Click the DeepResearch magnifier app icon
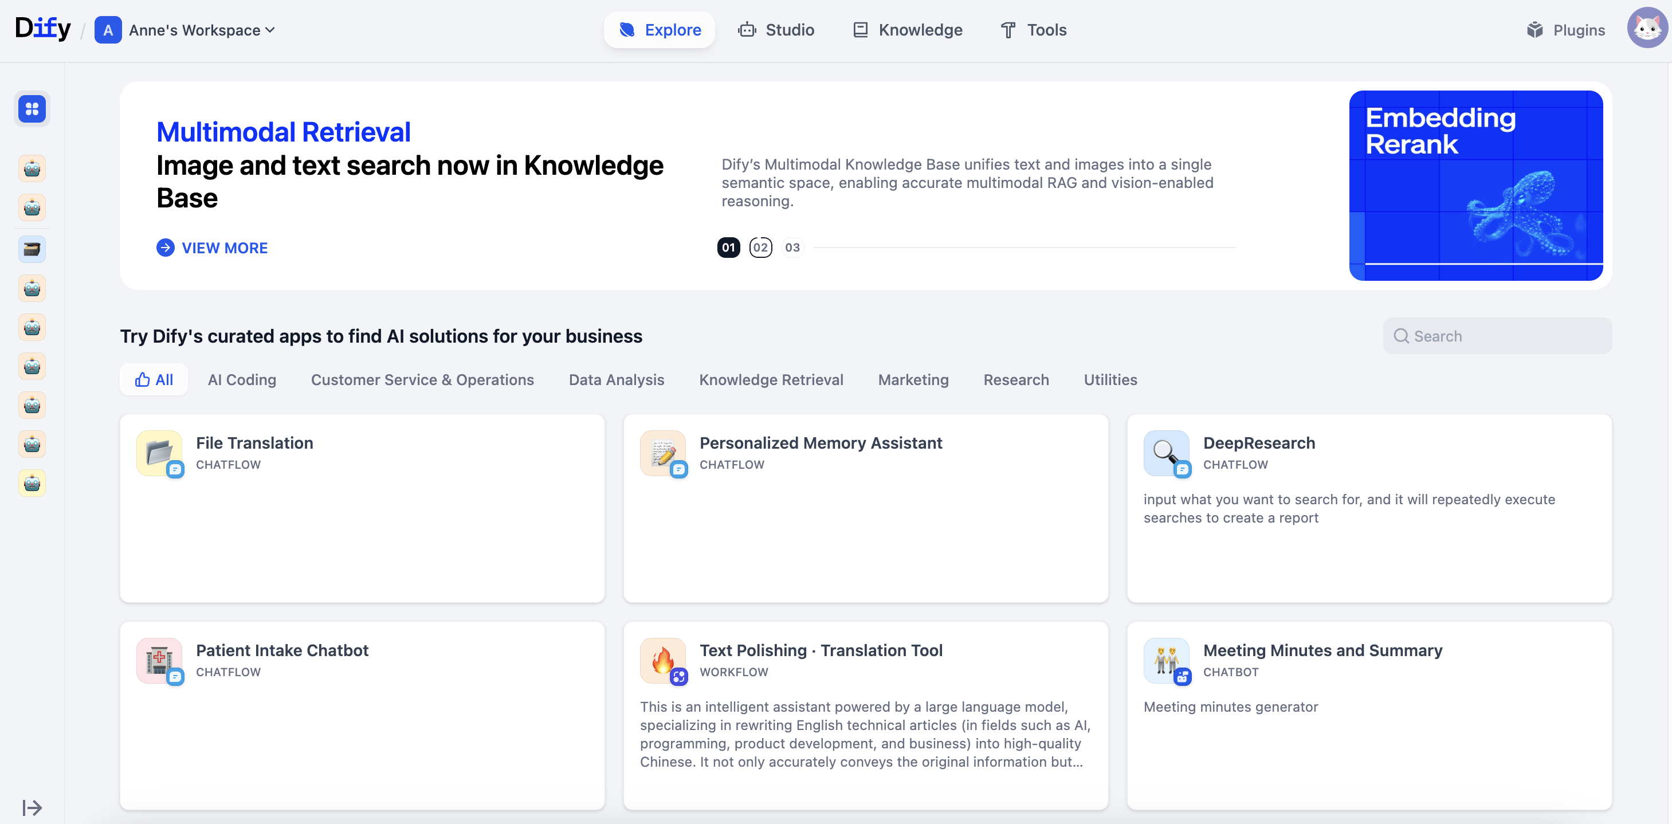Image resolution: width=1672 pixels, height=824 pixels. click(x=1165, y=453)
